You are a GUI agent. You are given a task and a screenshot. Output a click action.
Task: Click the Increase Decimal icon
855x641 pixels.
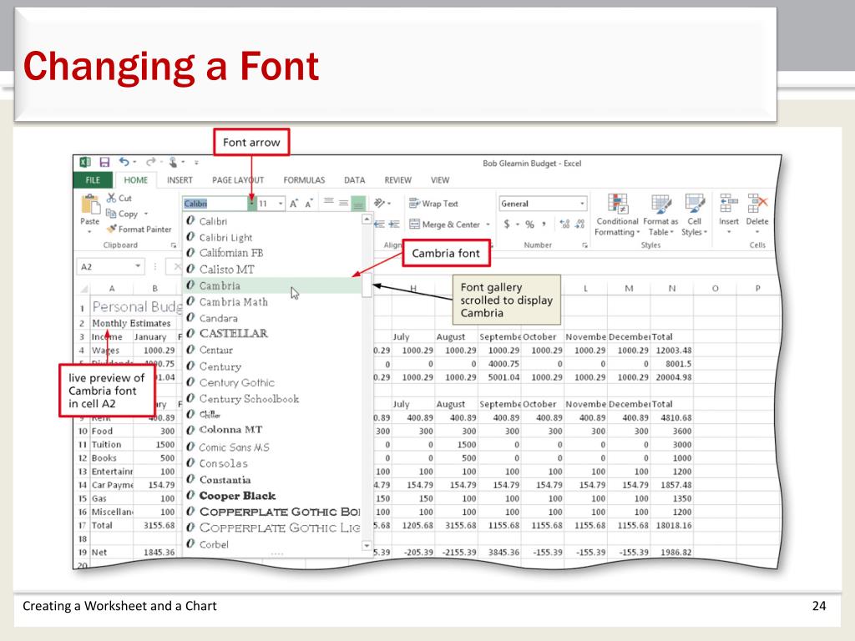(x=565, y=224)
